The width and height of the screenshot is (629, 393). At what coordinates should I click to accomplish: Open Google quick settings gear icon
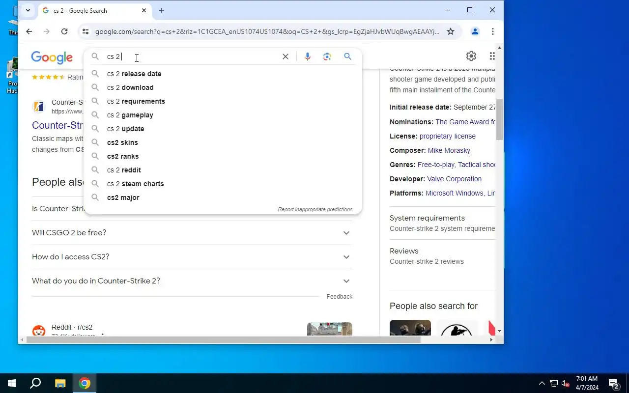point(471,56)
